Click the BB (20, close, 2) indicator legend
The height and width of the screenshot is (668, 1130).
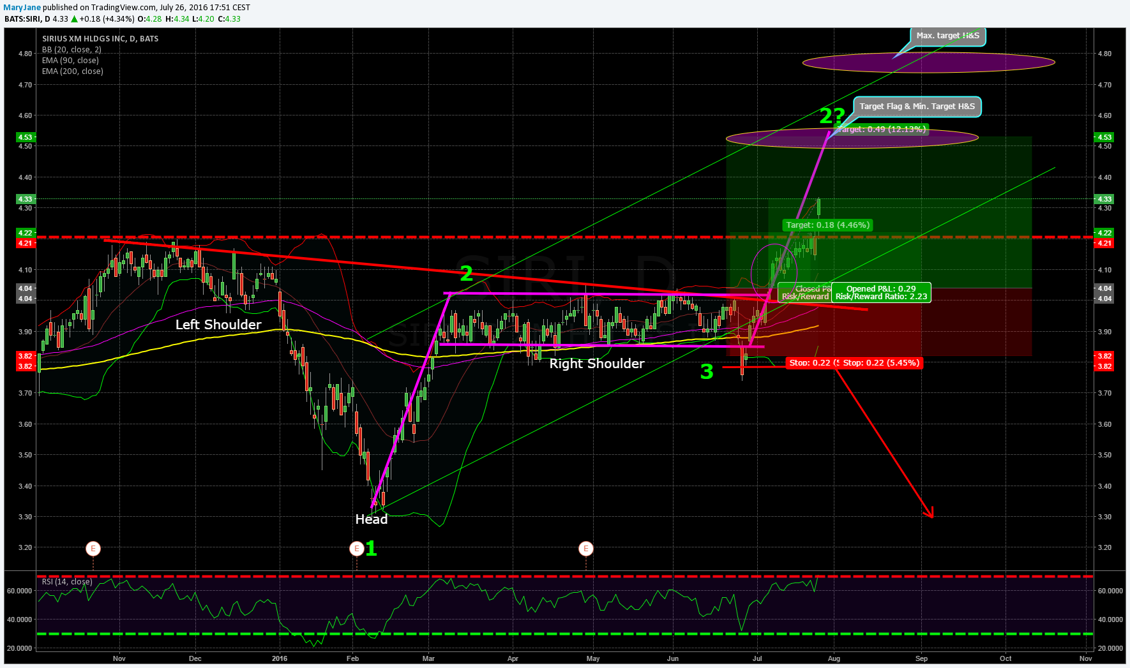click(72, 50)
